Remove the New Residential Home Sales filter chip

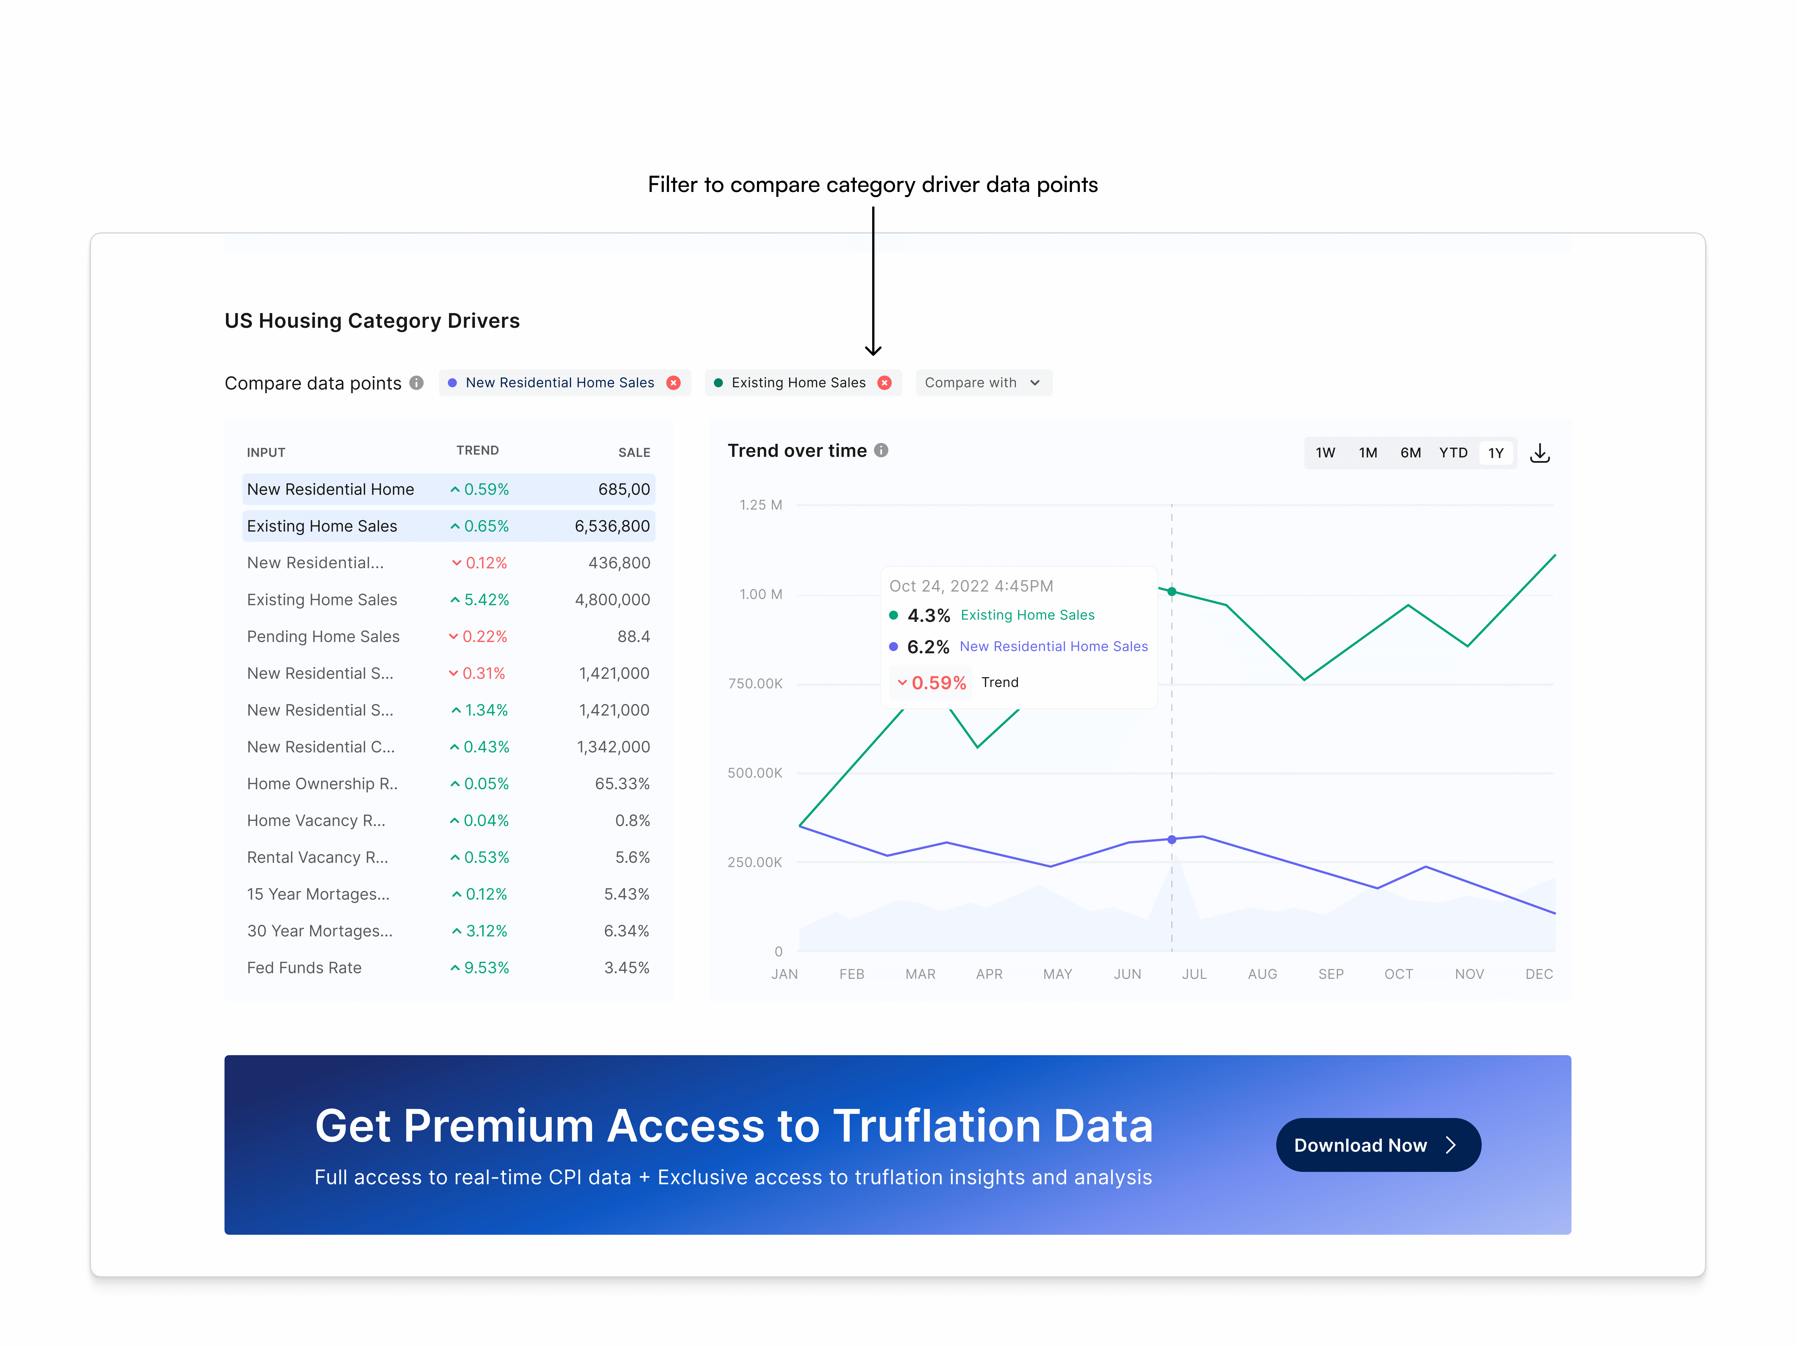(x=673, y=382)
